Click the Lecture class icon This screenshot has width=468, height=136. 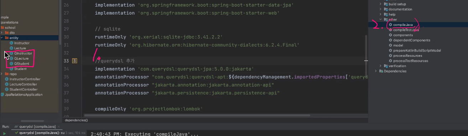[x=11, y=48]
